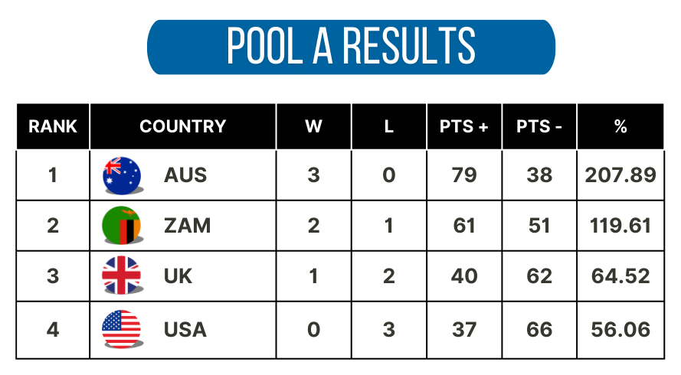Click the ZAM country label
Image resolution: width=681 pixels, height=375 pixels.
click(x=187, y=226)
